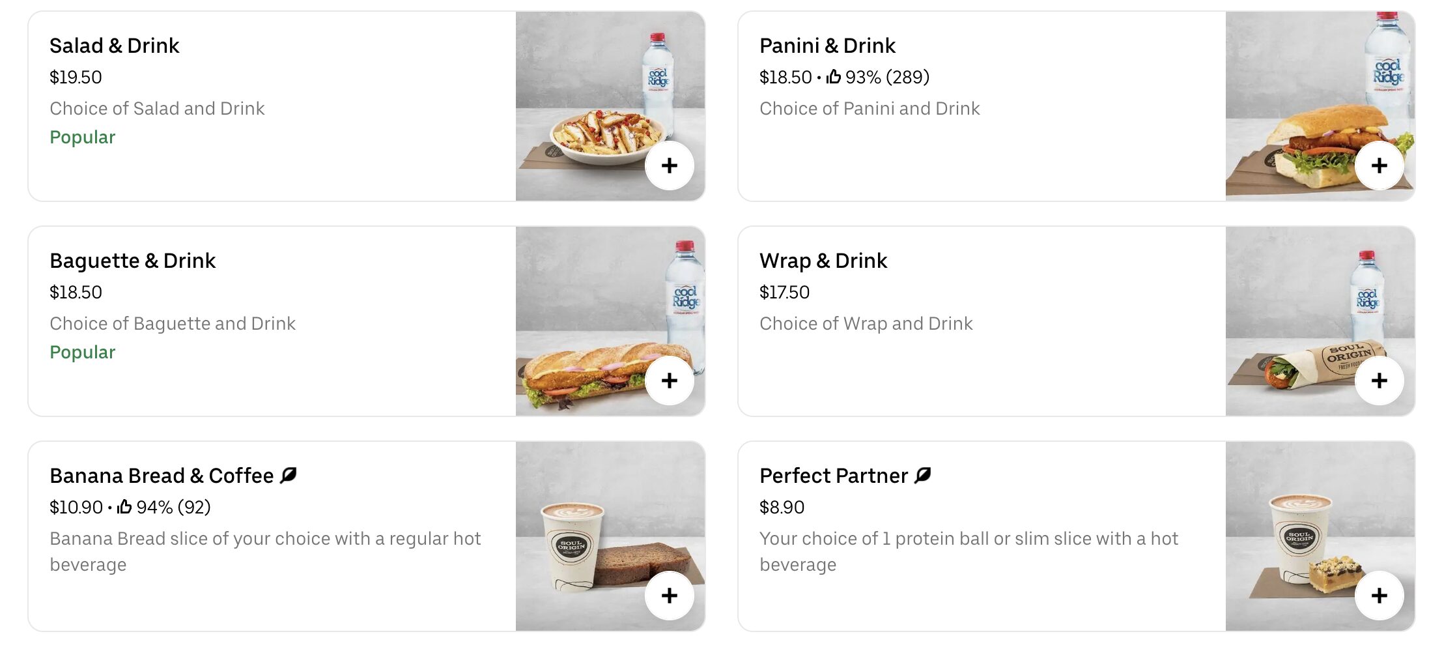Add Panini & Drink using the plus icon
This screenshot has height=649, width=1429.
(1379, 166)
